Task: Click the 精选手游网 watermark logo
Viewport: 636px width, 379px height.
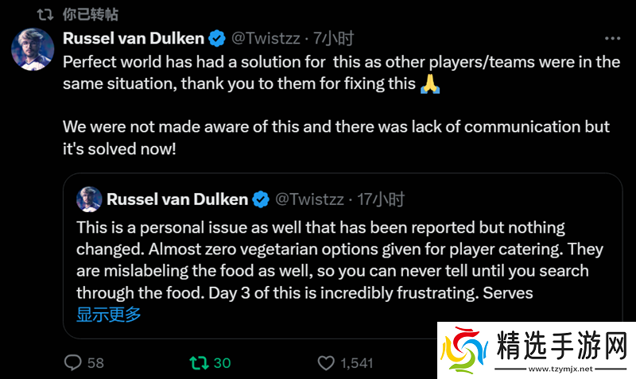Action: pyautogui.click(x=537, y=351)
